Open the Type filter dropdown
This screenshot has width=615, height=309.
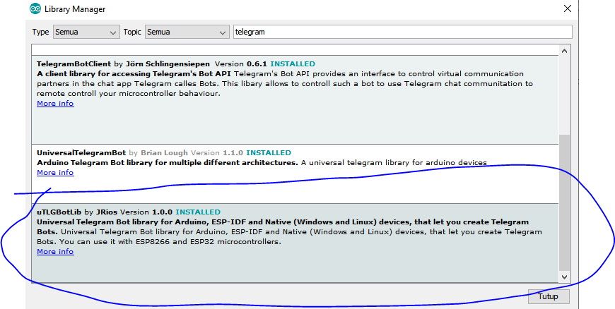tap(86, 32)
